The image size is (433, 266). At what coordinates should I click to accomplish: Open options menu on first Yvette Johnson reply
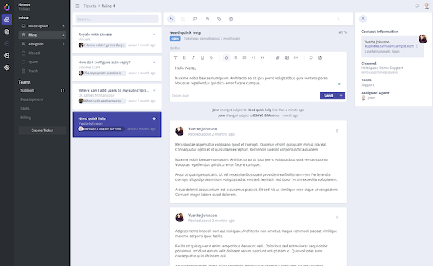337,130
